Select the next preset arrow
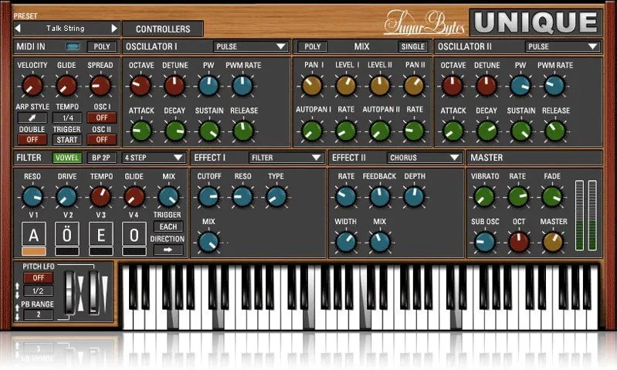The image size is (617, 370). pyautogui.click(x=114, y=28)
